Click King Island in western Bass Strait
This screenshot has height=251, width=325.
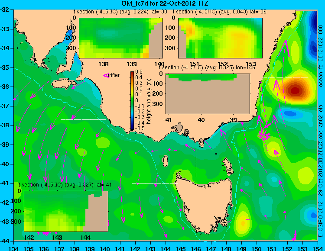[x=166, y=161]
